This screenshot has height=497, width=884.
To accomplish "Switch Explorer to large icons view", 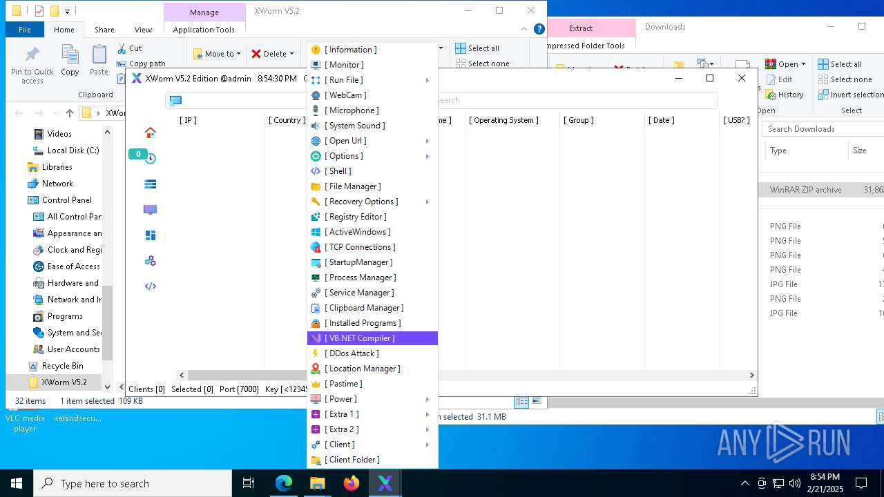I will click(536, 401).
